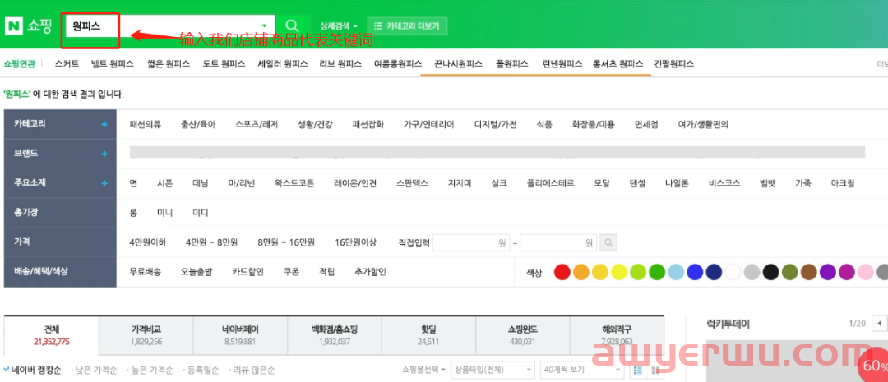888x382 pixels.
Task: Select the 백화점/홈쇼핑 tab
Action: [334, 335]
